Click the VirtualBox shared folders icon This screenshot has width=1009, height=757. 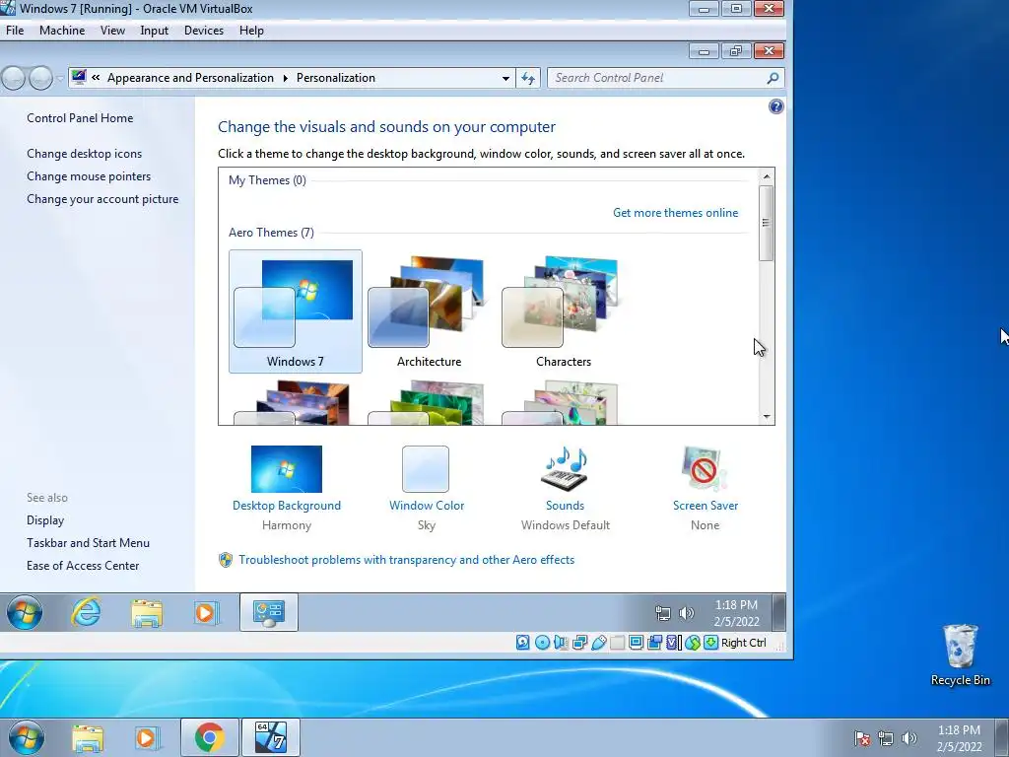click(617, 643)
